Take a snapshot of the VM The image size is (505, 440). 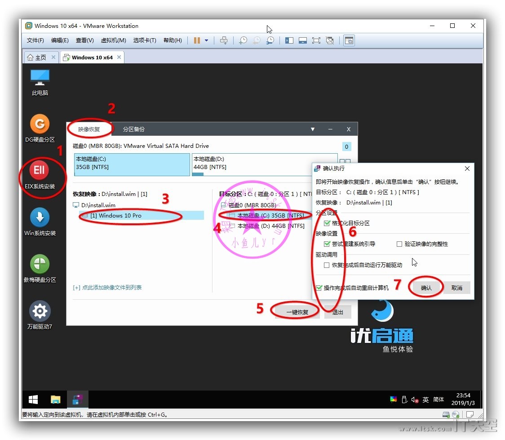point(243,40)
